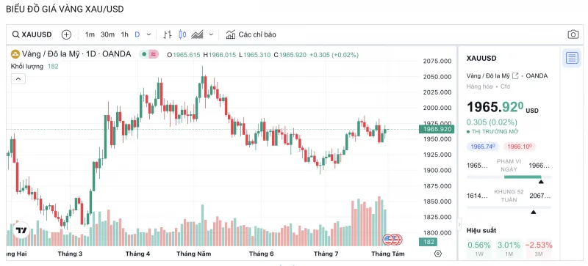Open chart settings gear icon
588x266 pixels.
437,254
